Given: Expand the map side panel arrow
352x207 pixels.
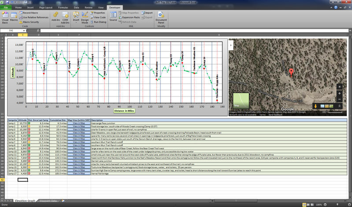Looking at the screenshot, I should 231,45.
